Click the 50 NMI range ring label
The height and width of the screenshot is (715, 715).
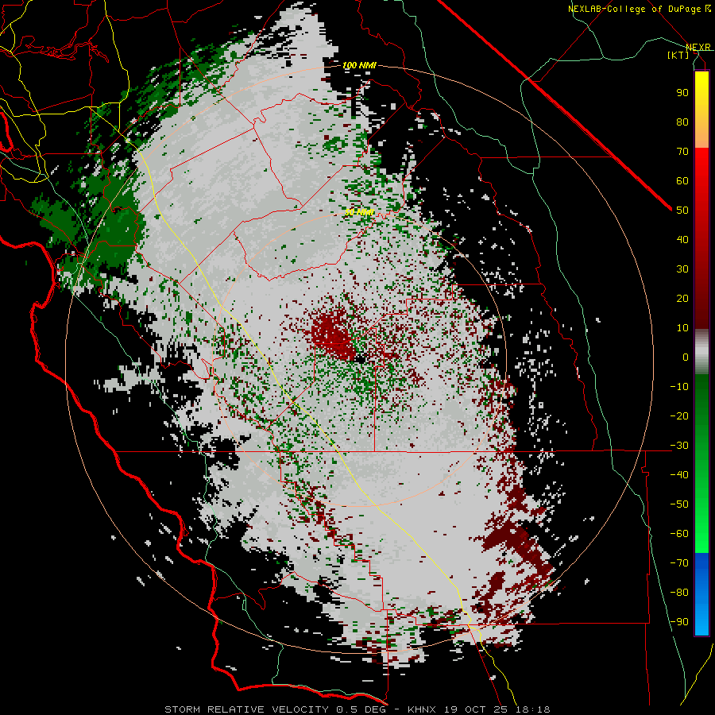point(359,212)
